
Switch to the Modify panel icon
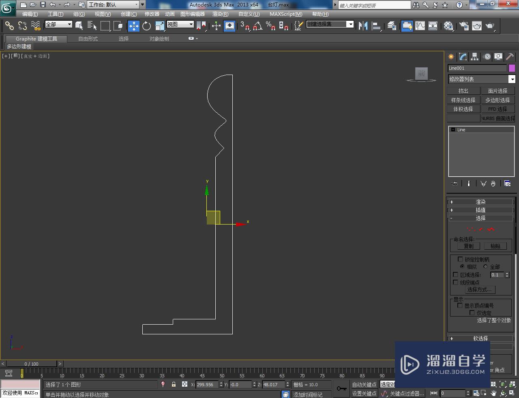[x=463, y=57]
